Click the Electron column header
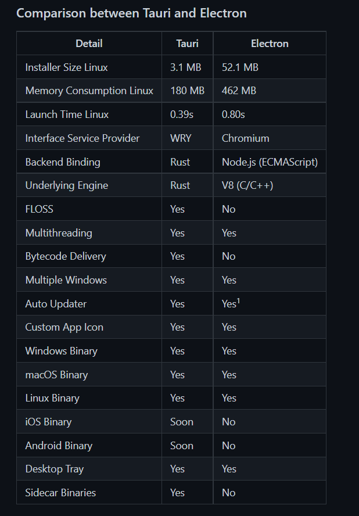This screenshot has width=359, height=516. tap(270, 44)
